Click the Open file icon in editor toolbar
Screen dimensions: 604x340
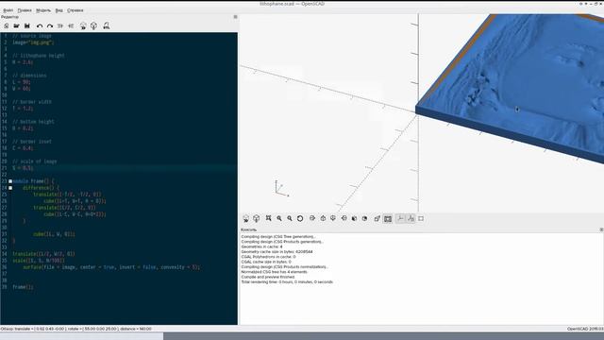16,25
